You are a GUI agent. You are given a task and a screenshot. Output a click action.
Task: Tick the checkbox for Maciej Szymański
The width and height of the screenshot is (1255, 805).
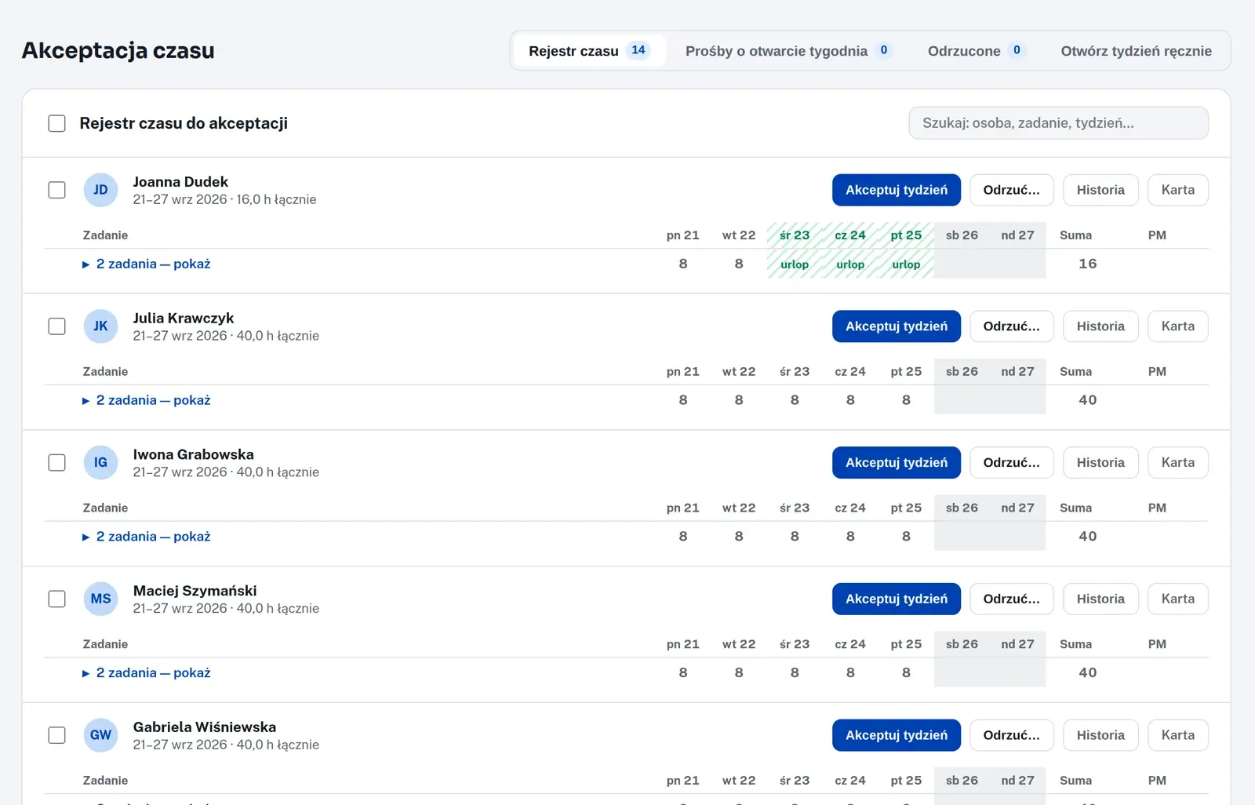(x=56, y=599)
